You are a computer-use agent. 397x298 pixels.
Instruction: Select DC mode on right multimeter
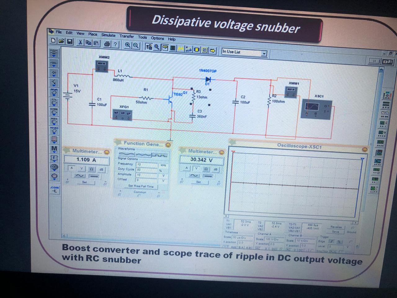pos(208,176)
